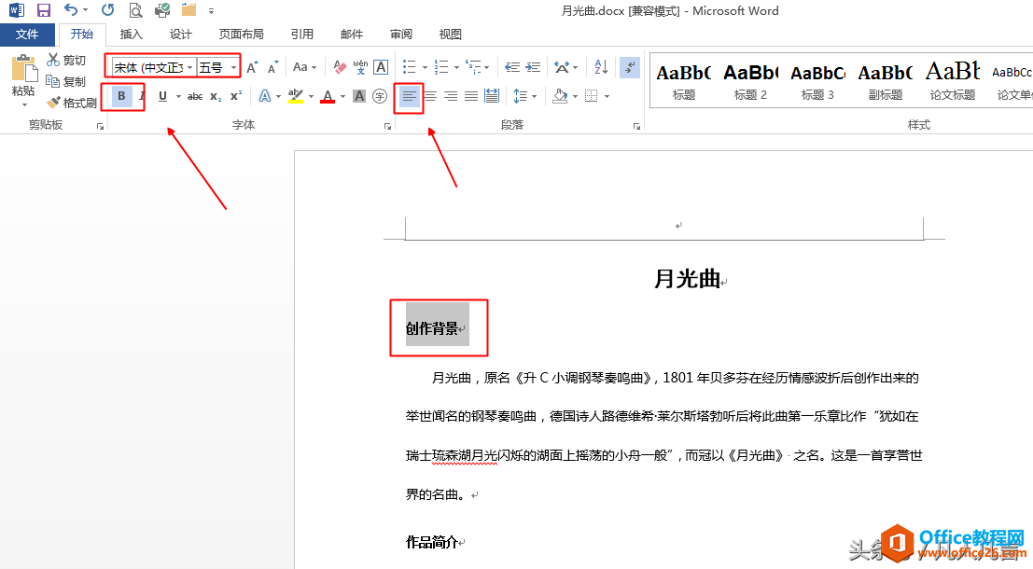Switch to References (引用) tab

click(x=302, y=35)
